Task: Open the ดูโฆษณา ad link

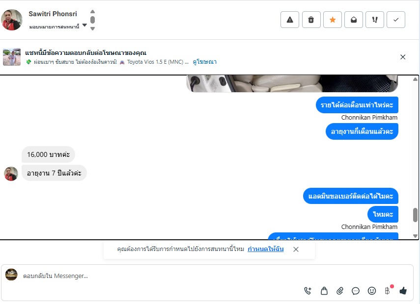Action: (205, 62)
